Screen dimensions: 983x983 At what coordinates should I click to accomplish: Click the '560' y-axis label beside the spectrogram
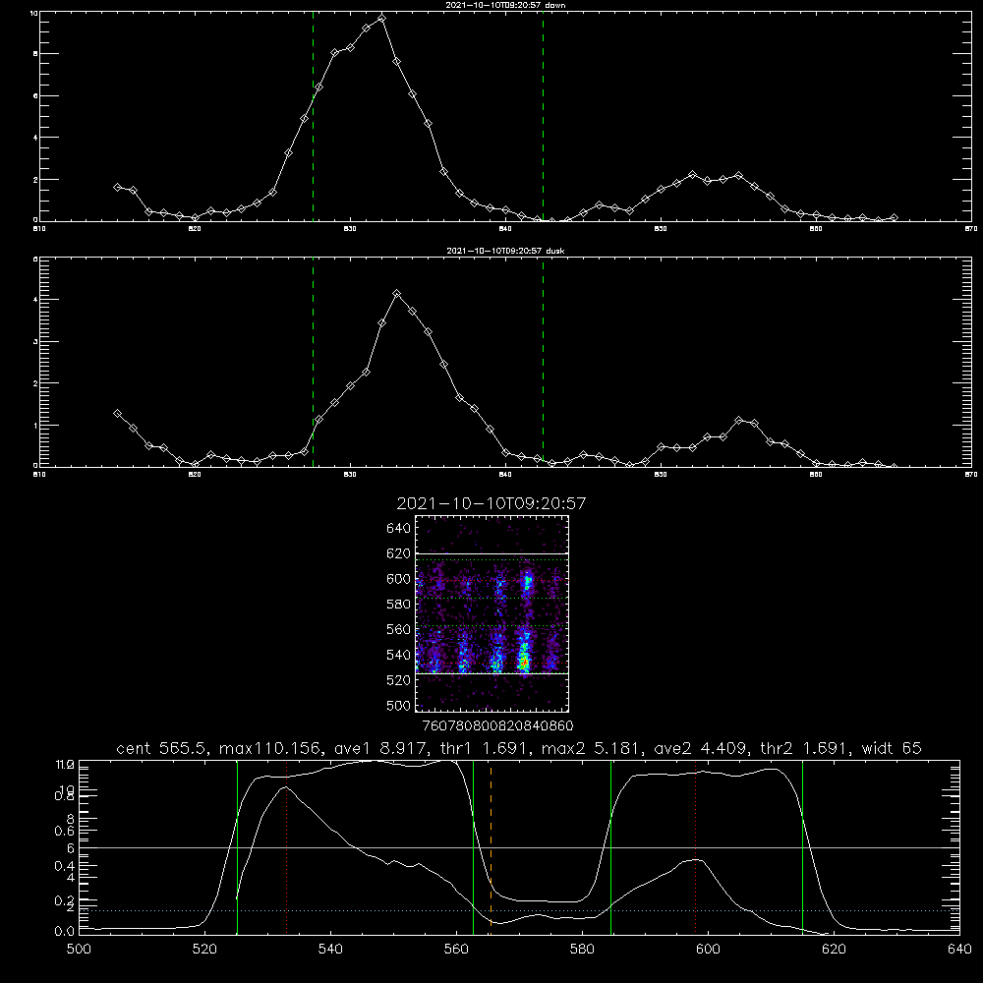pyautogui.click(x=399, y=629)
